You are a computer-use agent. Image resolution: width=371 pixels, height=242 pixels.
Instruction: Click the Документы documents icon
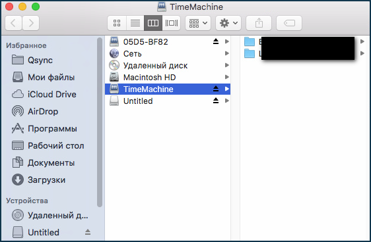(18, 162)
